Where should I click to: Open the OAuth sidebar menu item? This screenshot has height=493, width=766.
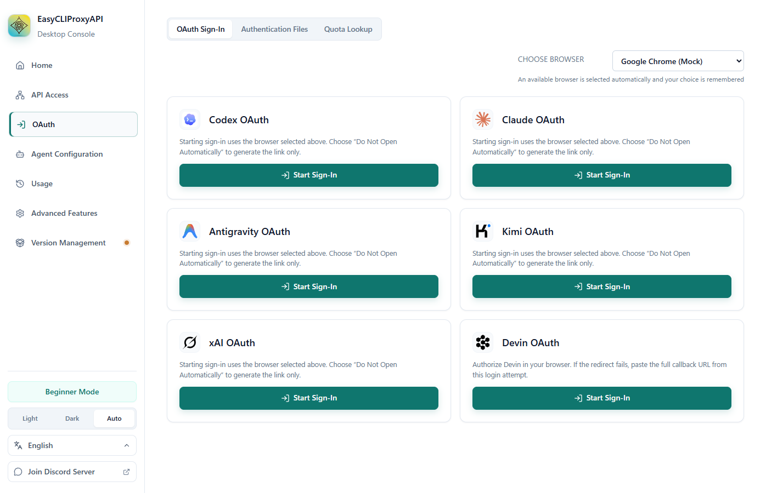point(73,124)
